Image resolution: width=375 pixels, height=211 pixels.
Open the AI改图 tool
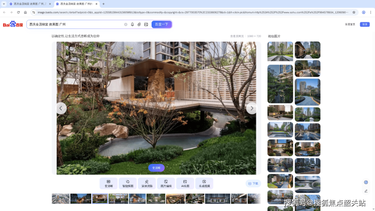point(185,184)
